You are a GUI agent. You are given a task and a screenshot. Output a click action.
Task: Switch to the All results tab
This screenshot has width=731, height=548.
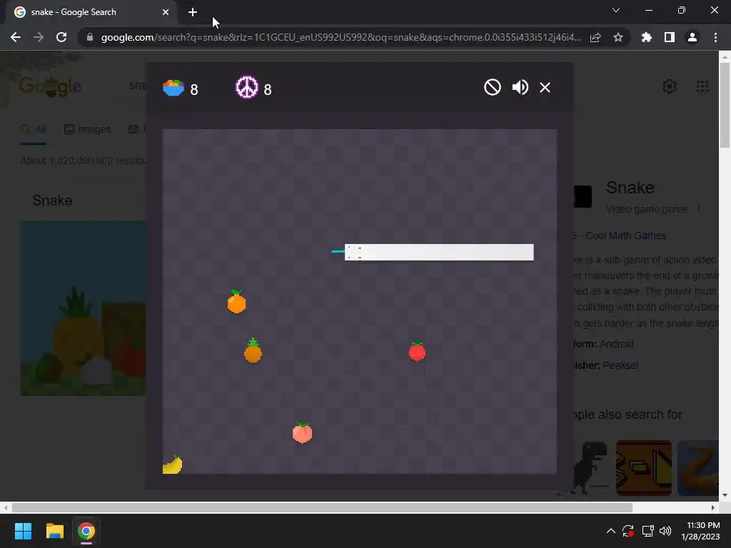click(34, 129)
